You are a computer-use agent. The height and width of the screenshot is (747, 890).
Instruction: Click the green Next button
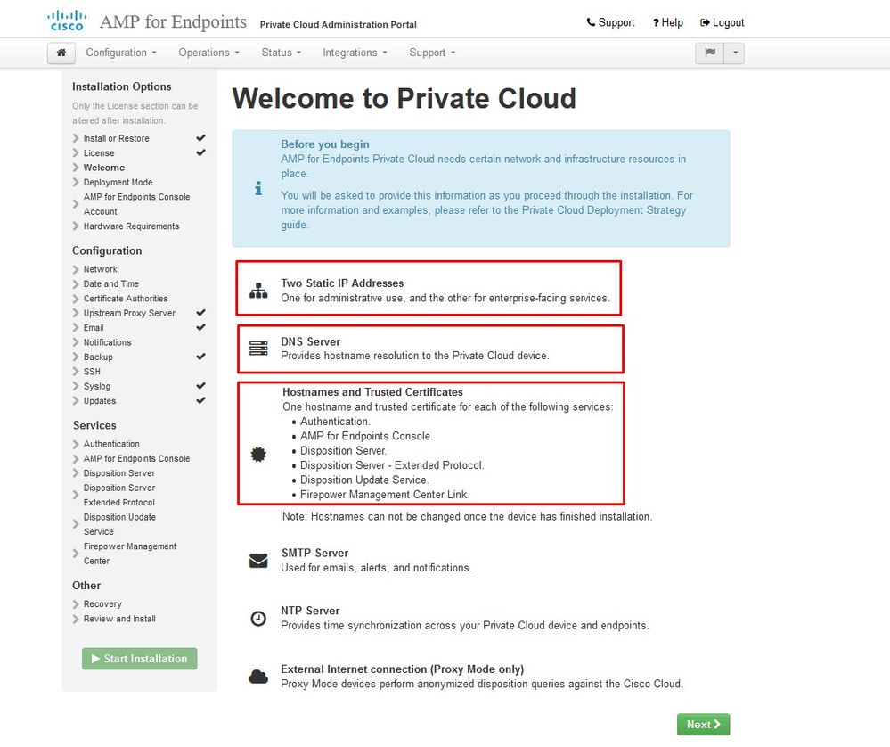tap(703, 725)
